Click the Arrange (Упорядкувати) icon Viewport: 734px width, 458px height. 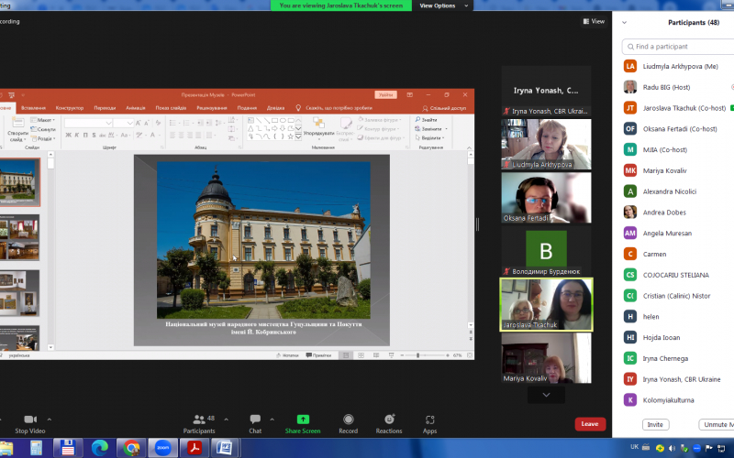pyautogui.click(x=318, y=124)
